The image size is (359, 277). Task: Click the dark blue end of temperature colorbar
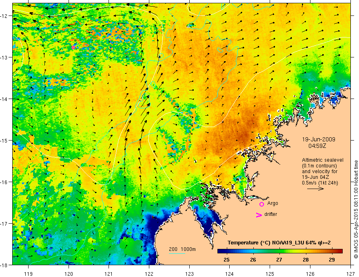coord(221,251)
